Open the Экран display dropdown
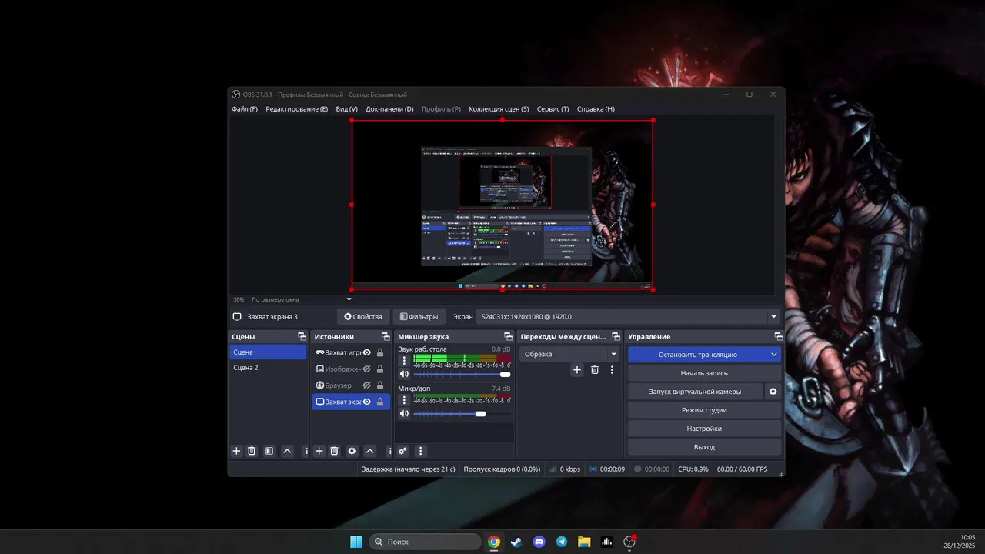985x554 pixels. pos(628,316)
